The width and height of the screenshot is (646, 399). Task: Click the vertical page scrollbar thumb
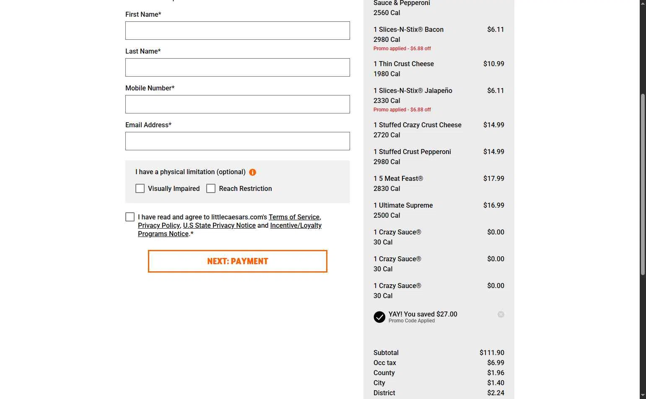(x=643, y=184)
